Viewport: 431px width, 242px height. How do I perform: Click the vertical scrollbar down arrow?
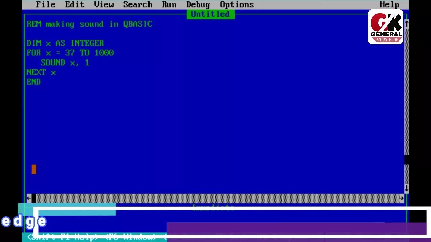[x=406, y=189]
